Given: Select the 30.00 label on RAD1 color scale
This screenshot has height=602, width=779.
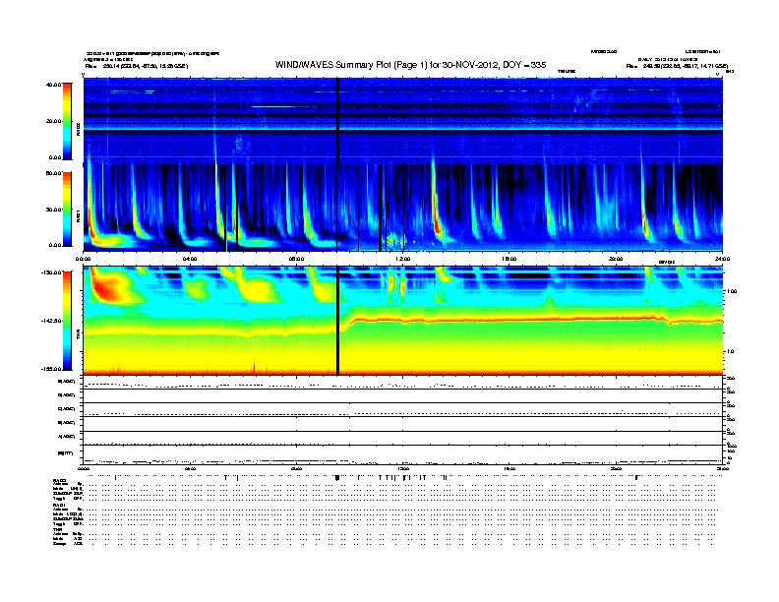Looking at the screenshot, I should (54, 210).
